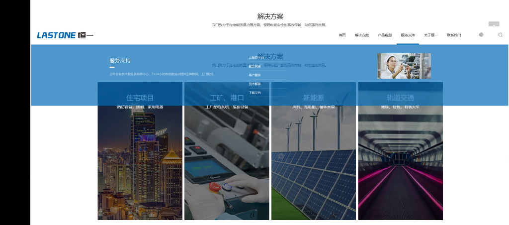Click the top 解决方案 page heading
This screenshot has width=509, height=225.
(270, 16)
